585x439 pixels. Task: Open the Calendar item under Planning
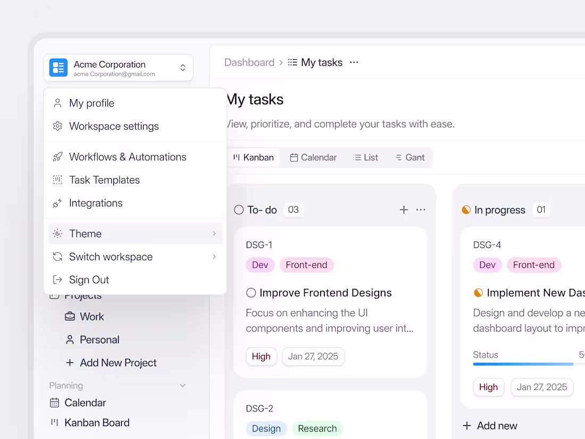[85, 402]
